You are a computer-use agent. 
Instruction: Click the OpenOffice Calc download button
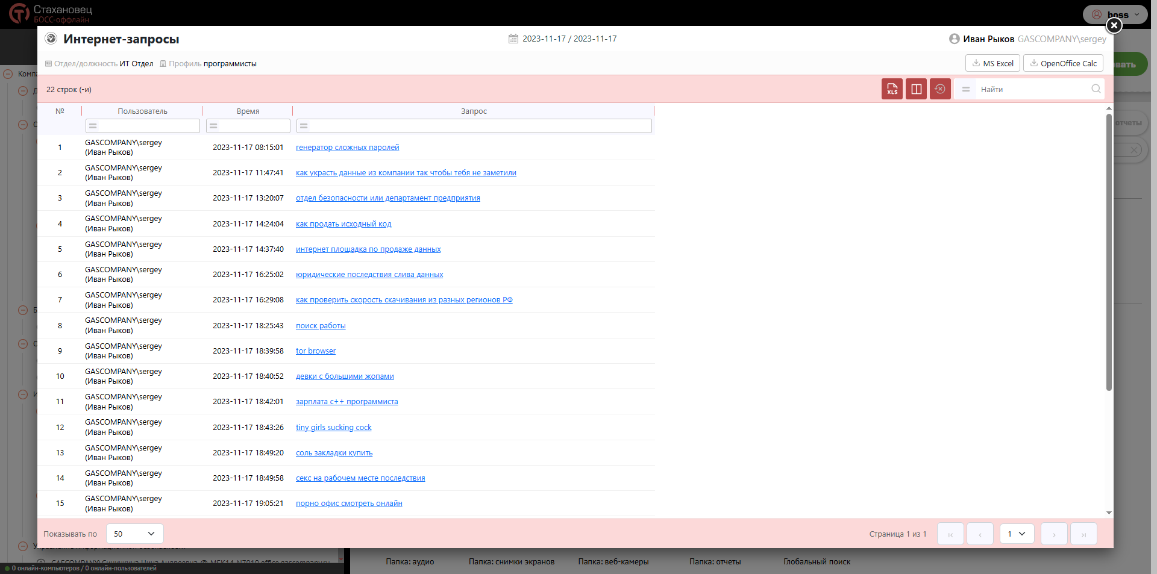[1063, 63]
